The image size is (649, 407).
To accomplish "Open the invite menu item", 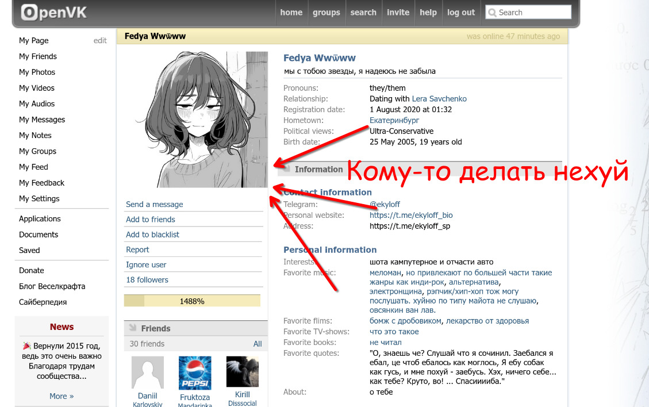I will pos(398,13).
